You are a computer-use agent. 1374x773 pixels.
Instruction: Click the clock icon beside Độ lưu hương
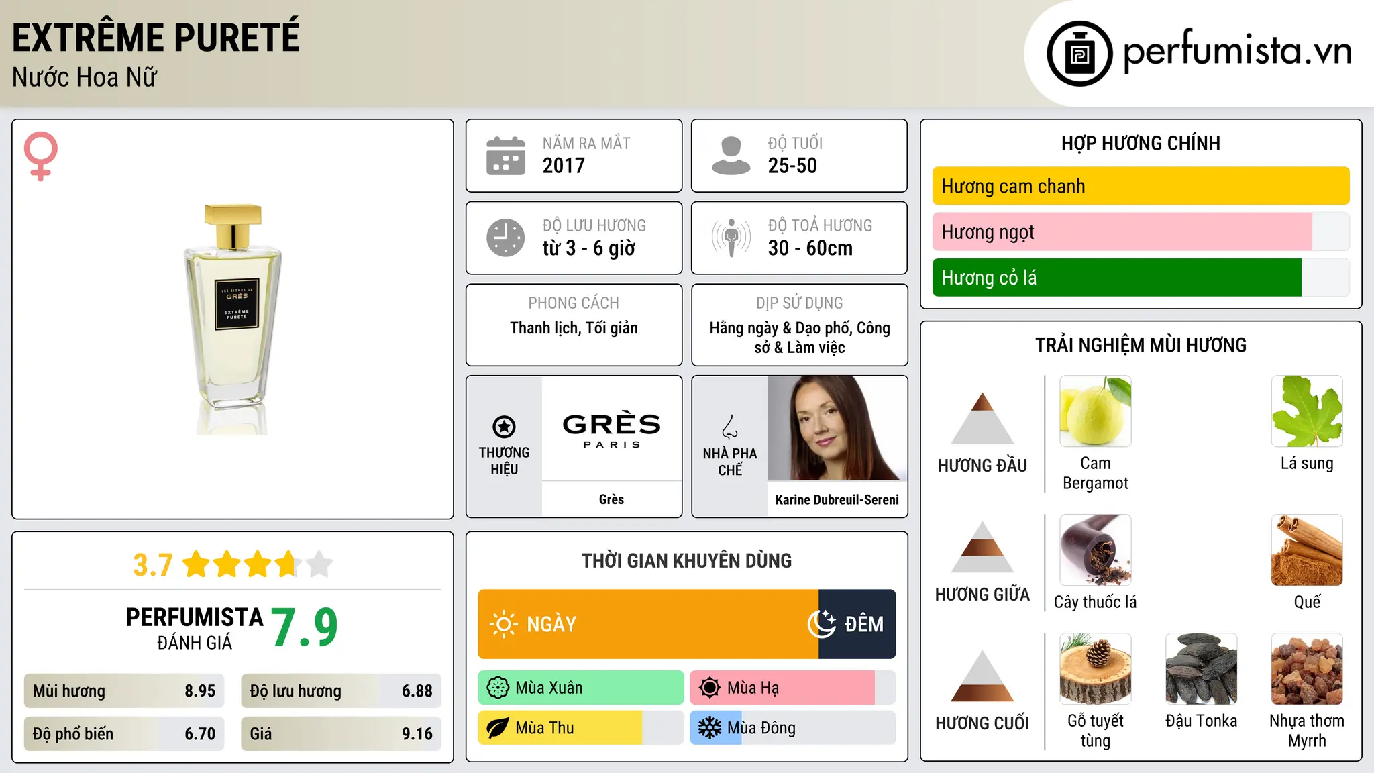click(506, 238)
